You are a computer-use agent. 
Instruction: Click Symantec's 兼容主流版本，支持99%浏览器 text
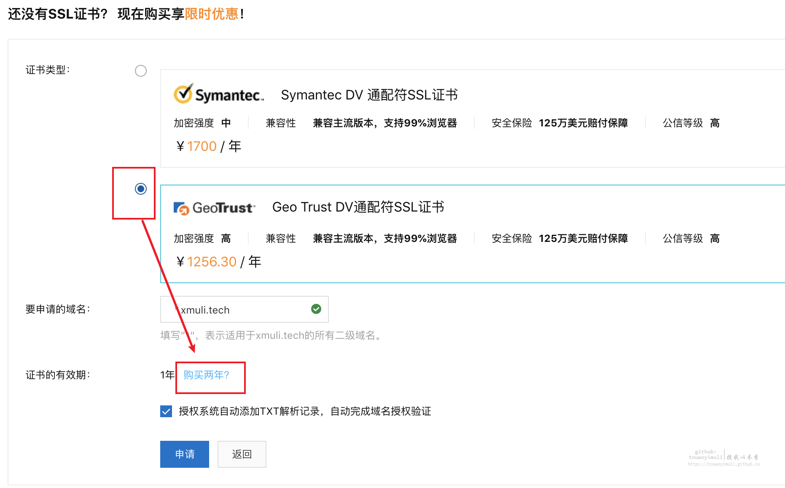pos(385,123)
